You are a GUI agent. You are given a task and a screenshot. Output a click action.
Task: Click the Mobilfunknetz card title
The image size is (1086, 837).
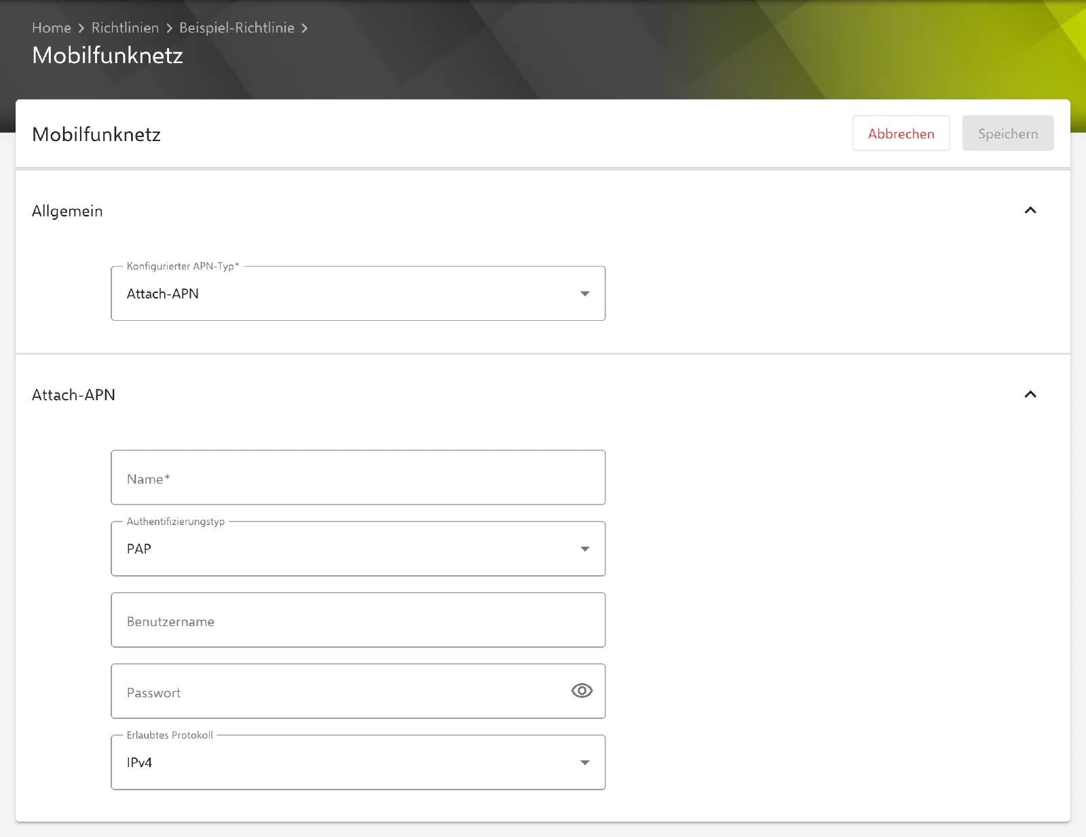pyautogui.click(x=96, y=134)
